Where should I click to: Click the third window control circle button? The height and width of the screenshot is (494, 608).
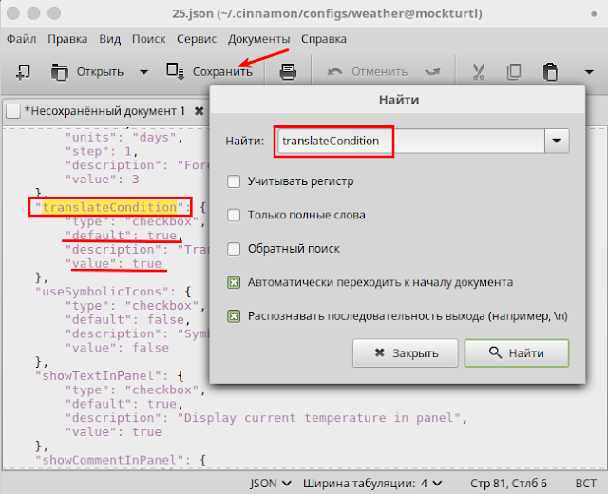(x=54, y=13)
